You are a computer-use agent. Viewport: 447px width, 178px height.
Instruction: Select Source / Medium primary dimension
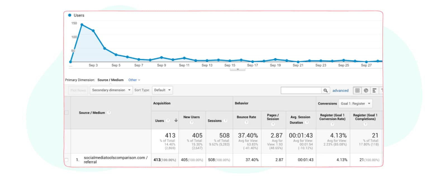tap(110, 80)
